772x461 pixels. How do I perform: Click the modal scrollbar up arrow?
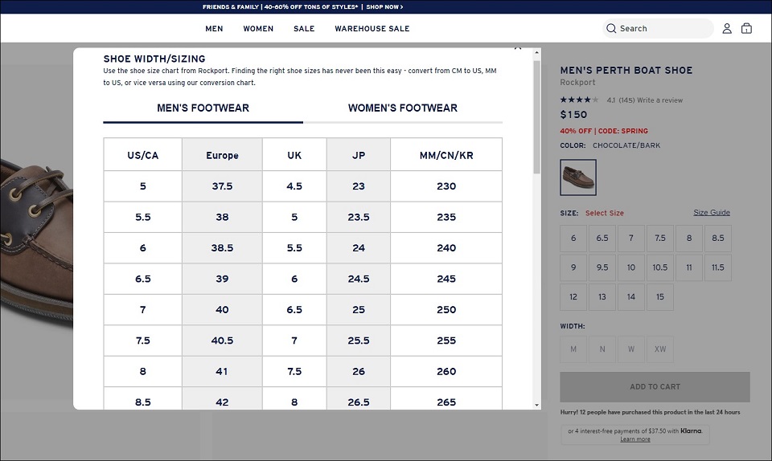tap(536, 52)
